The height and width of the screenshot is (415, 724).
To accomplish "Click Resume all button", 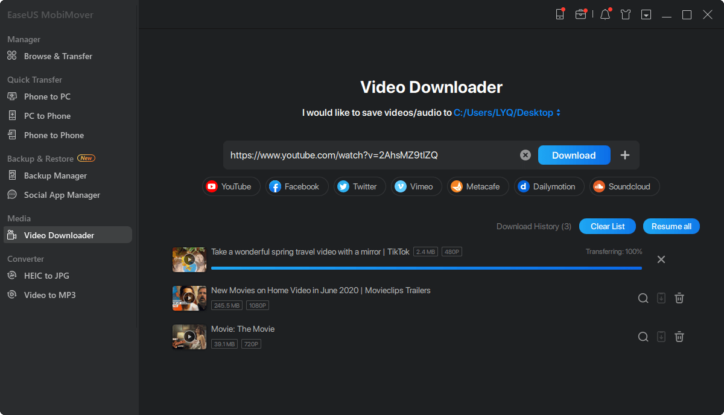I will [x=672, y=226].
